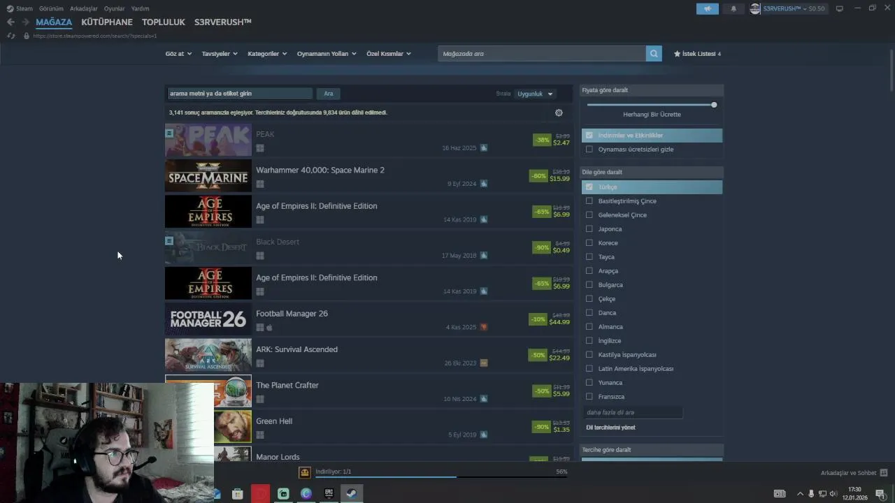Reload the store page

click(11, 36)
